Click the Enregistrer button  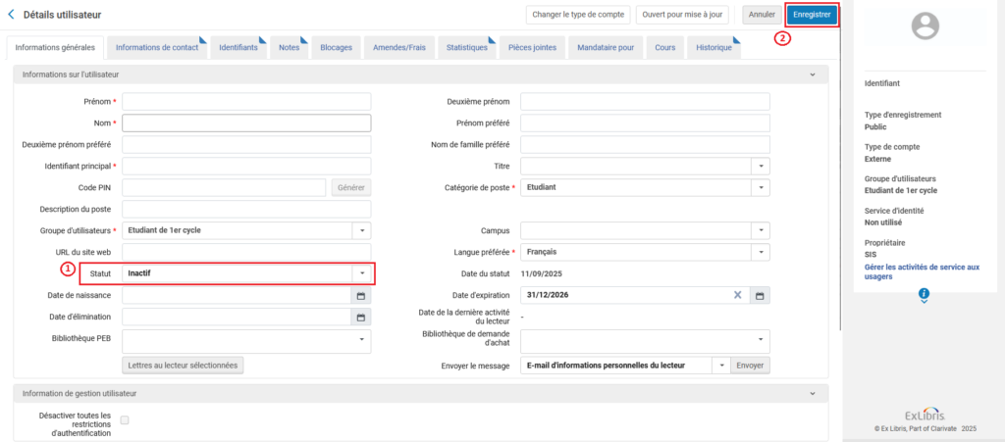pyautogui.click(x=813, y=15)
